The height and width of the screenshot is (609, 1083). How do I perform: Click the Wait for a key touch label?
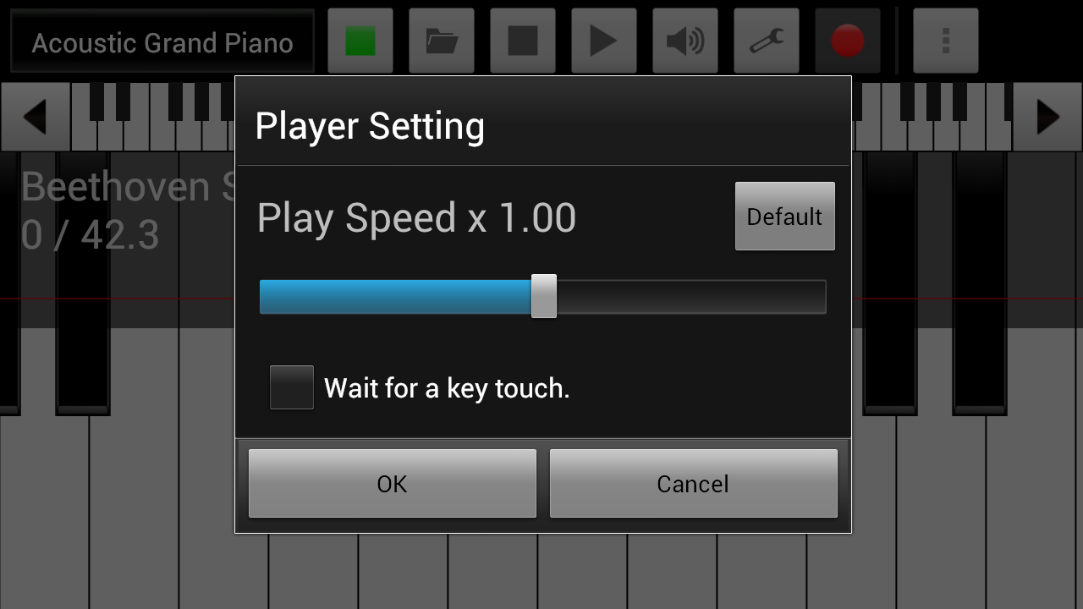447,388
